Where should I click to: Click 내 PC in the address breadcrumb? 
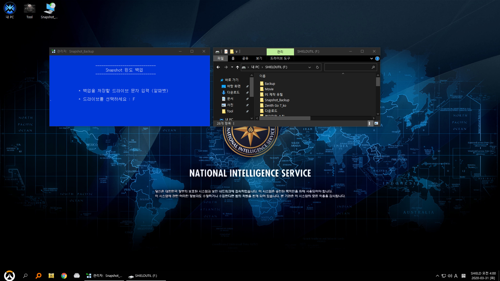click(x=255, y=67)
